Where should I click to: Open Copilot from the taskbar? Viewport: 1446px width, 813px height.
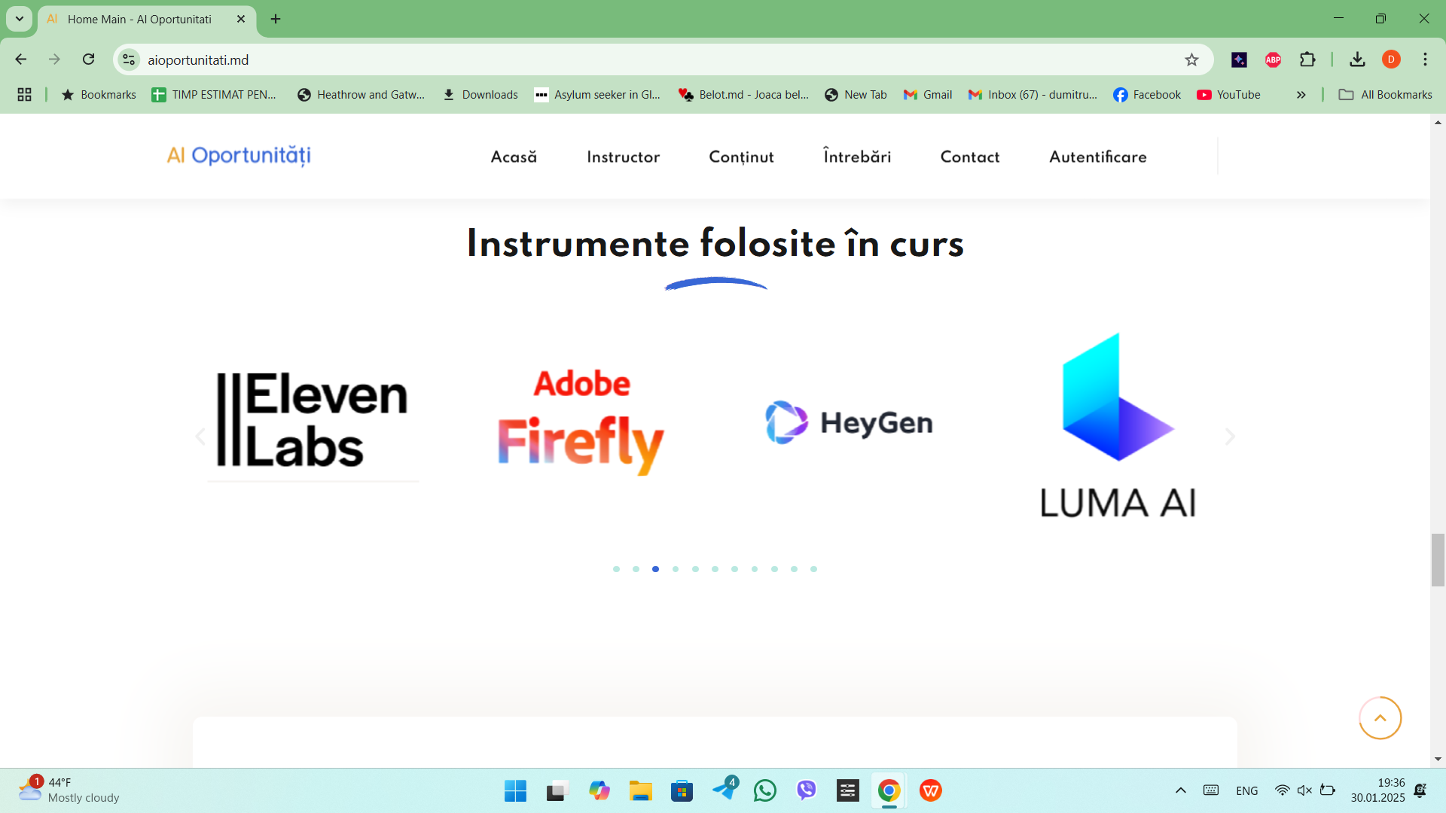click(x=599, y=790)
